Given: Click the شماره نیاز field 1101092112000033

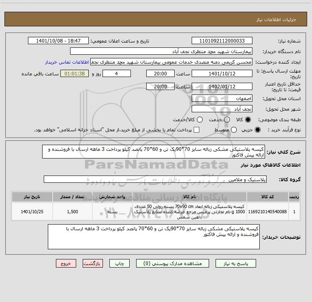Looking at the screenshot, I should coord(222,41).
